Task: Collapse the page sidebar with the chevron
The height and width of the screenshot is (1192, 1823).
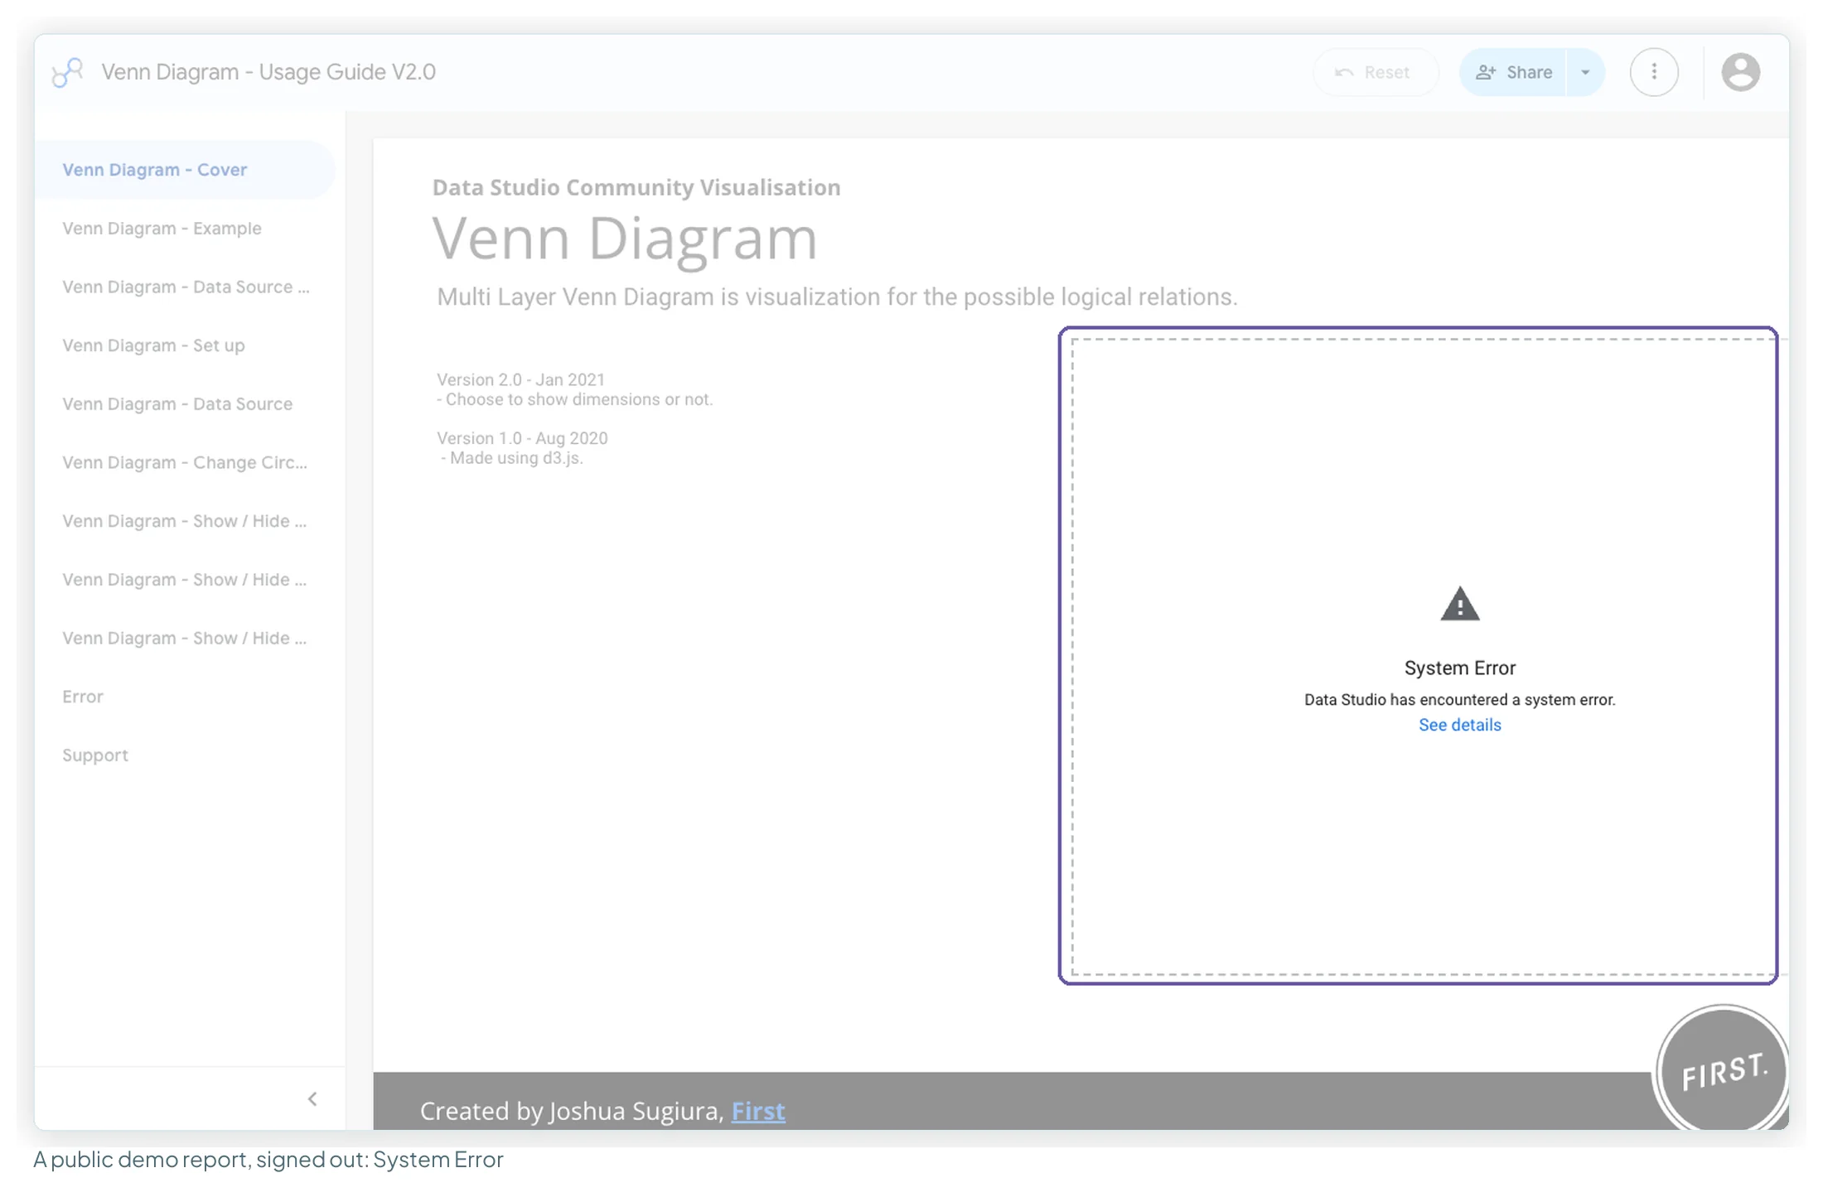Action: tap(312, 1099)
